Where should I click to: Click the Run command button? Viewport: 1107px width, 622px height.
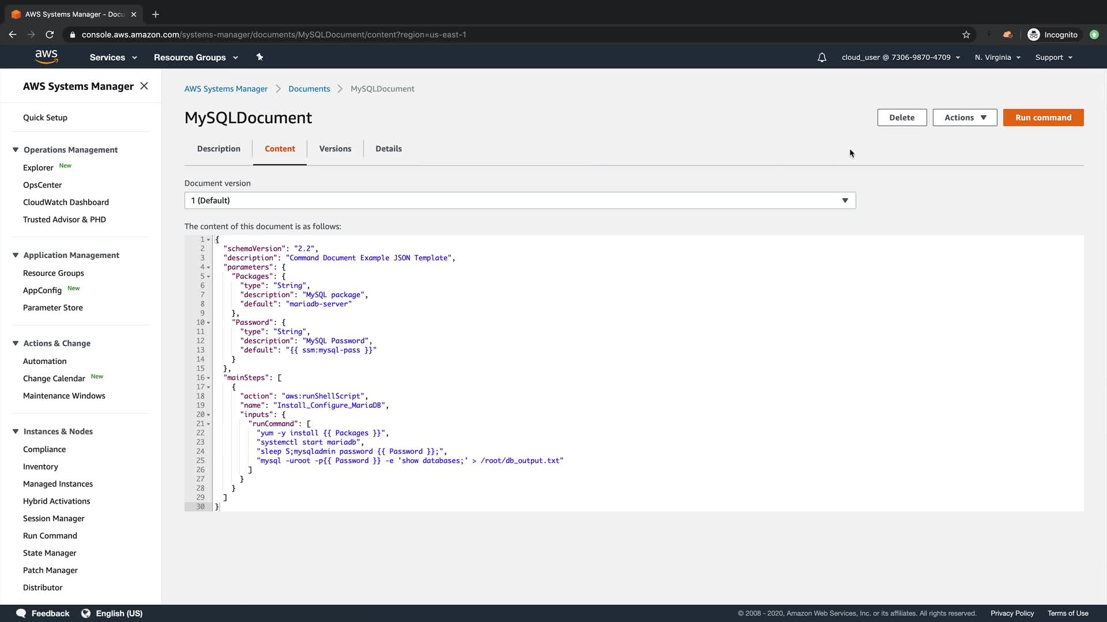1043,117
